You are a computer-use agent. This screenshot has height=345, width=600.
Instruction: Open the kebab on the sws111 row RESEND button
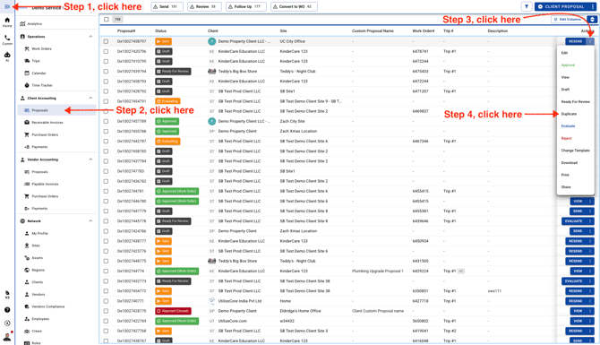point(590,291)
